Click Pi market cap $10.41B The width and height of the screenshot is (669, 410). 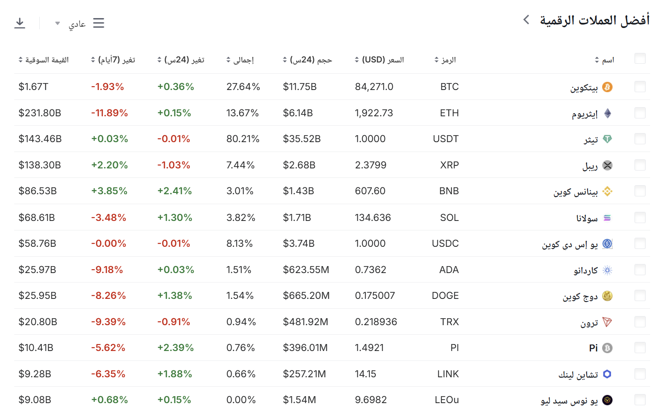36,348
